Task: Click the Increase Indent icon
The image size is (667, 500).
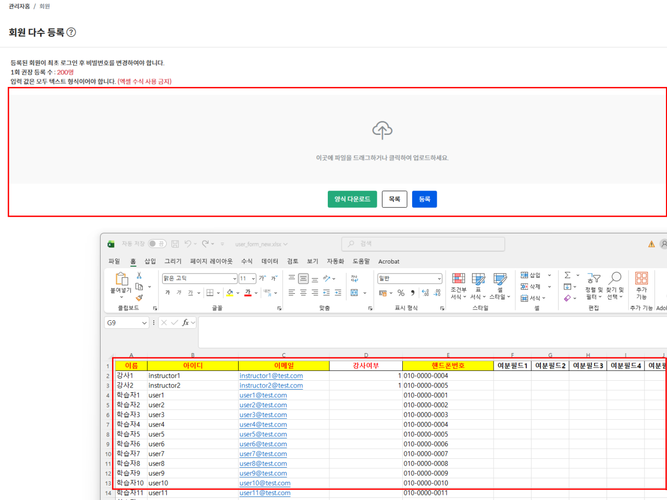Action: pos(338,293)
